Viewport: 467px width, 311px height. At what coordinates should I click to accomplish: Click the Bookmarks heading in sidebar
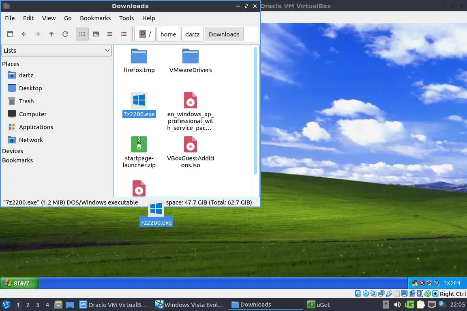(x=17, y=160)
